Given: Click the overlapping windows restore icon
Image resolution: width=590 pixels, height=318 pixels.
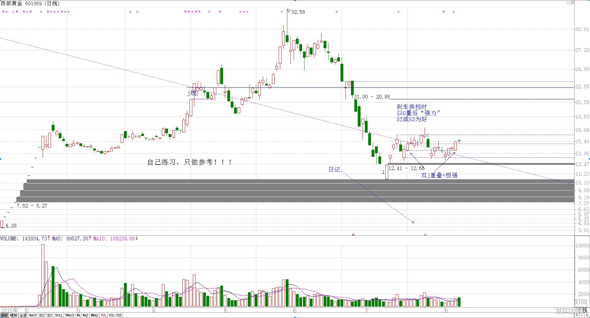Looking at the screenshot, I should (572, 3).
